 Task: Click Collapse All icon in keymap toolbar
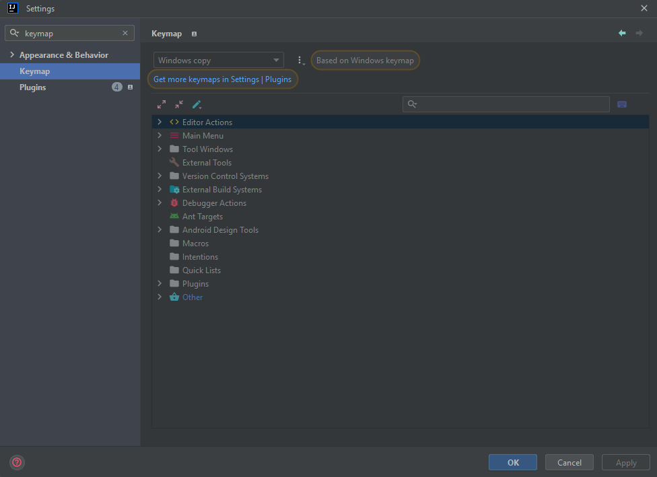[x=179, y=104]
